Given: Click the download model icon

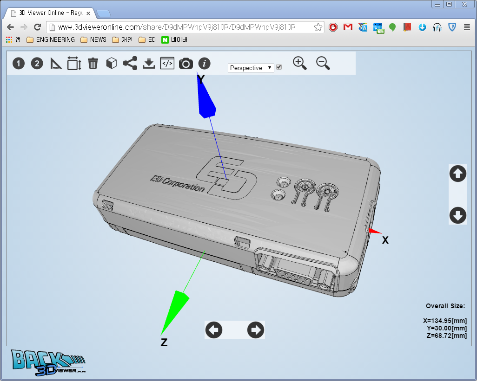Looking at the screenshot, I should pyautogui.click(x=149, y=64).
